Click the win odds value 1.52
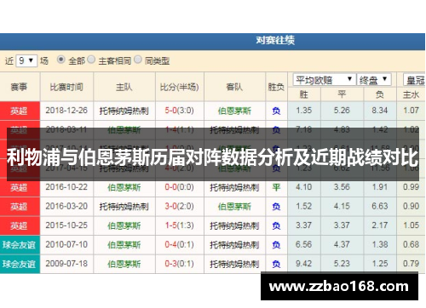The image size is (426, 308). (304, 206)
